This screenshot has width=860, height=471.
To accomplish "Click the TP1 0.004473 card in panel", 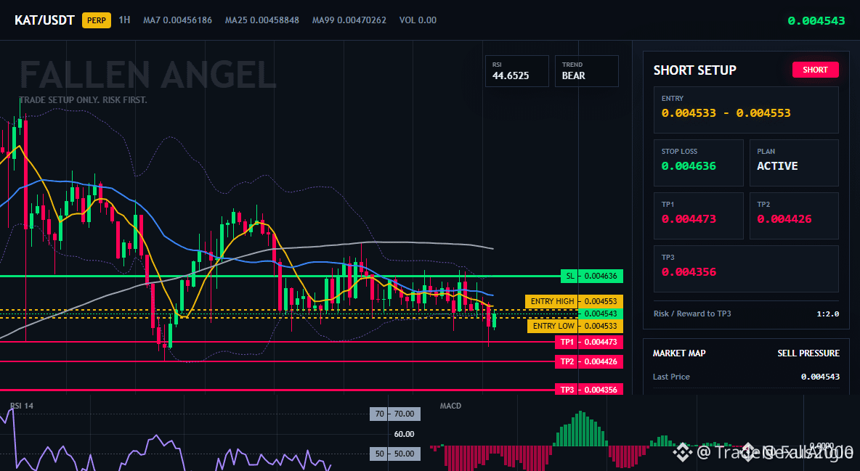I will coord(698,216).
